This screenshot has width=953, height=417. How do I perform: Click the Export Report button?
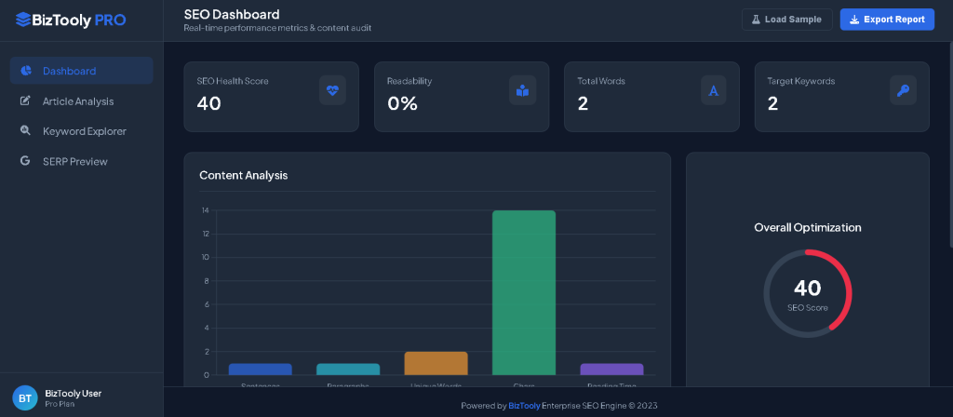(887, 20)
